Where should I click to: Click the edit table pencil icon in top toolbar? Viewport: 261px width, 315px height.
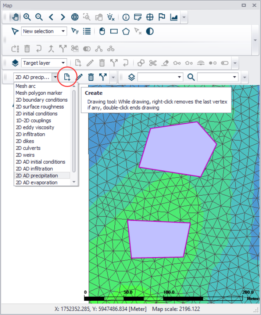point(138,17)
